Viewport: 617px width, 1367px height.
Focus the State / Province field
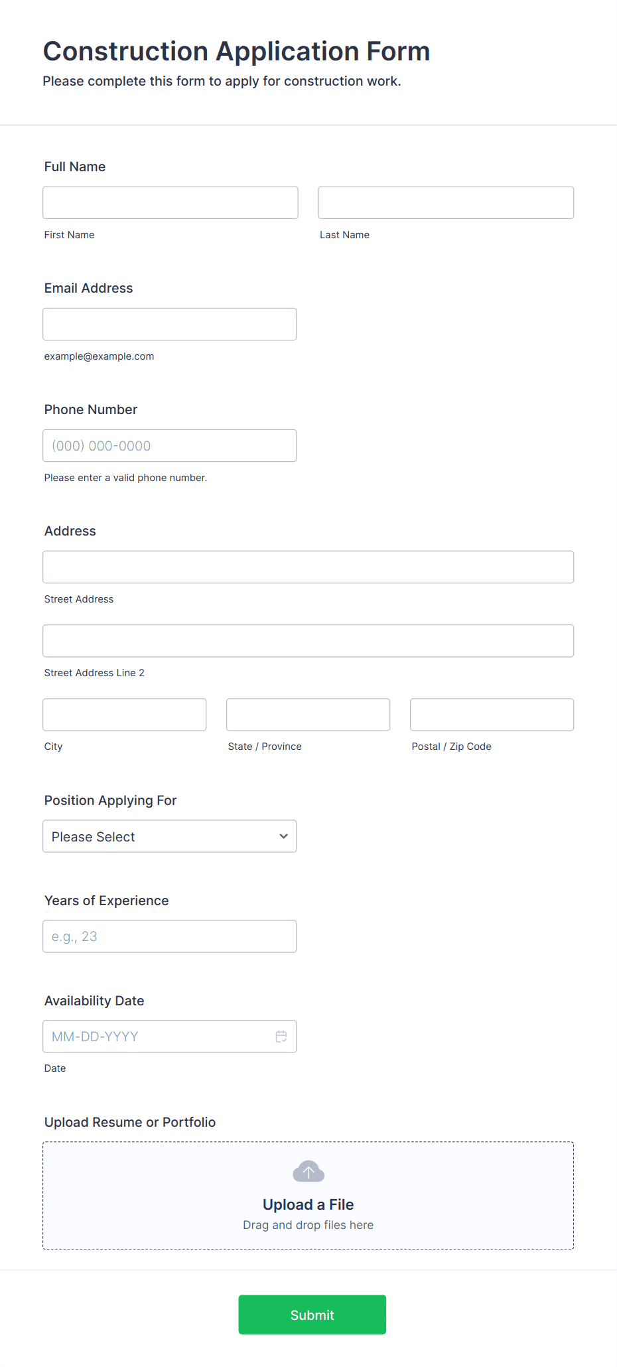[x=307, y=714]
